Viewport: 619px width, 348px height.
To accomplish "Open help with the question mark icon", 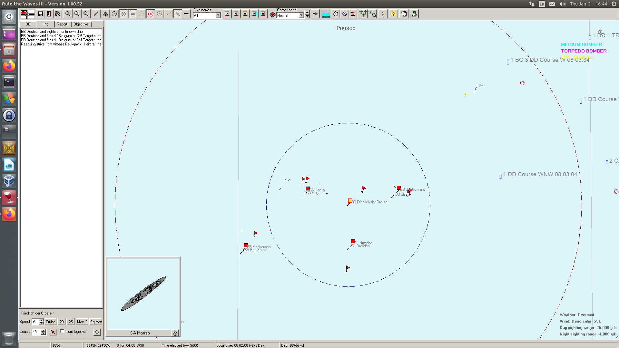I will (393, 14).
